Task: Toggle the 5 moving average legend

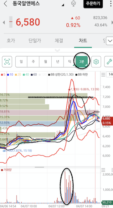Action: point(3,74)
